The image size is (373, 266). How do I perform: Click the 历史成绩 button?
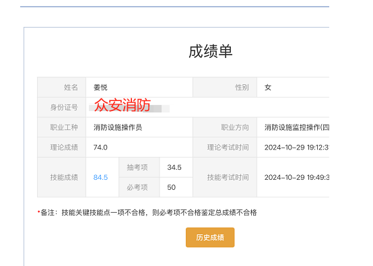pos(210,237)
